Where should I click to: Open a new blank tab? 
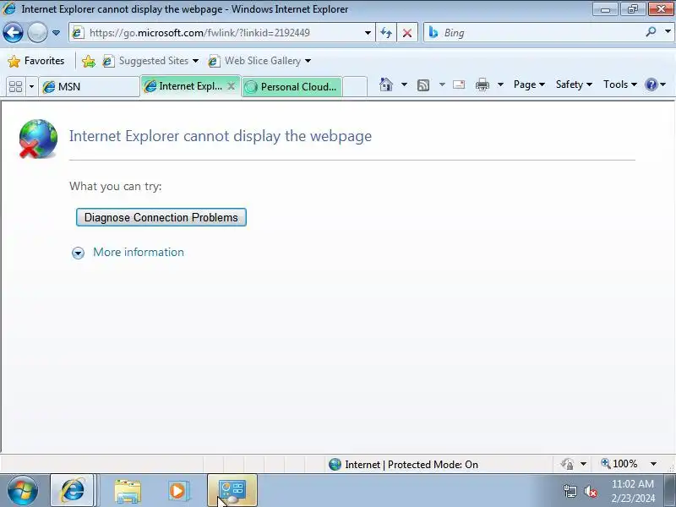click(355, 87)
